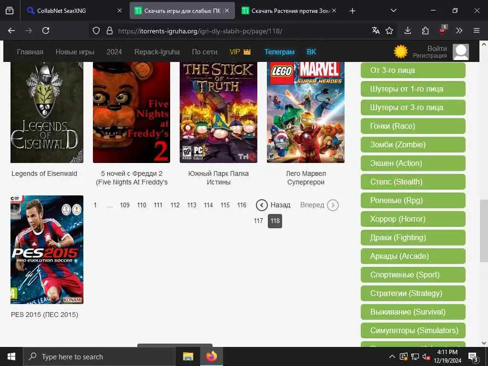Open the muted volume tray icon
This screenshot has width=488, height=366.
[x=426, y=357]
